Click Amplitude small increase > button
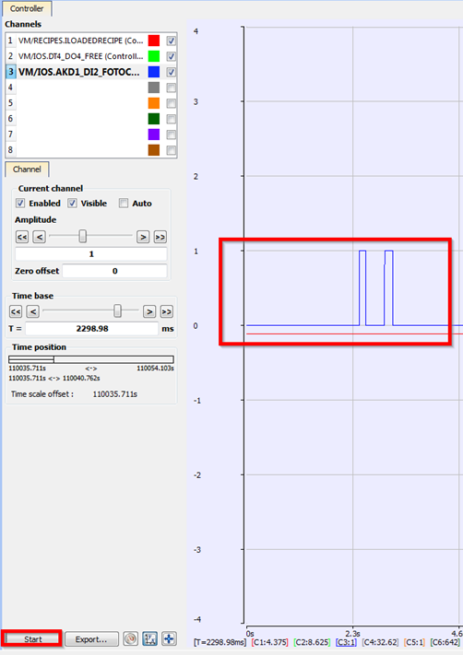The image size is (463, 655). [143, 238]
